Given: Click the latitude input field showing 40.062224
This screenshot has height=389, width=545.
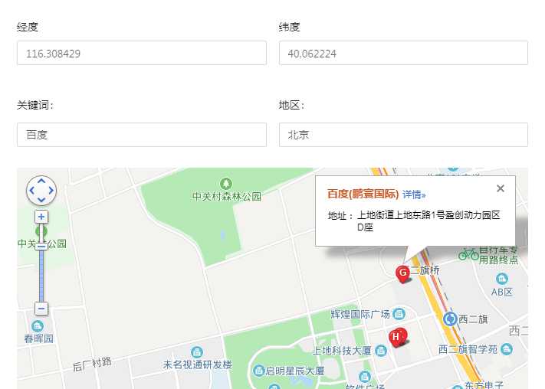Looking at the screenshot, I should point(403,53).
